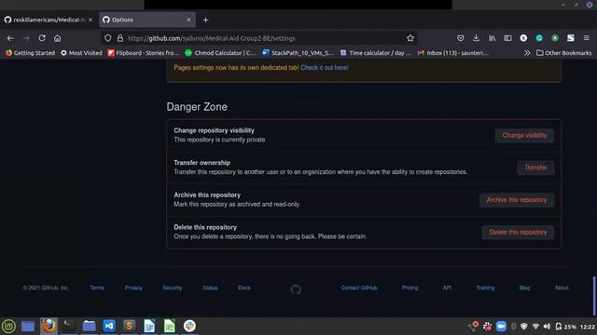Close the reskillamericans/Medical tab

(x=90, y=20)
